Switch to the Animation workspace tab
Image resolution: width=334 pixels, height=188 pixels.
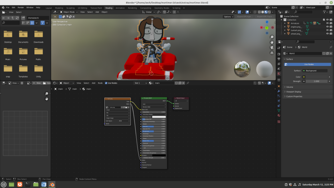(x=120, y=8)
